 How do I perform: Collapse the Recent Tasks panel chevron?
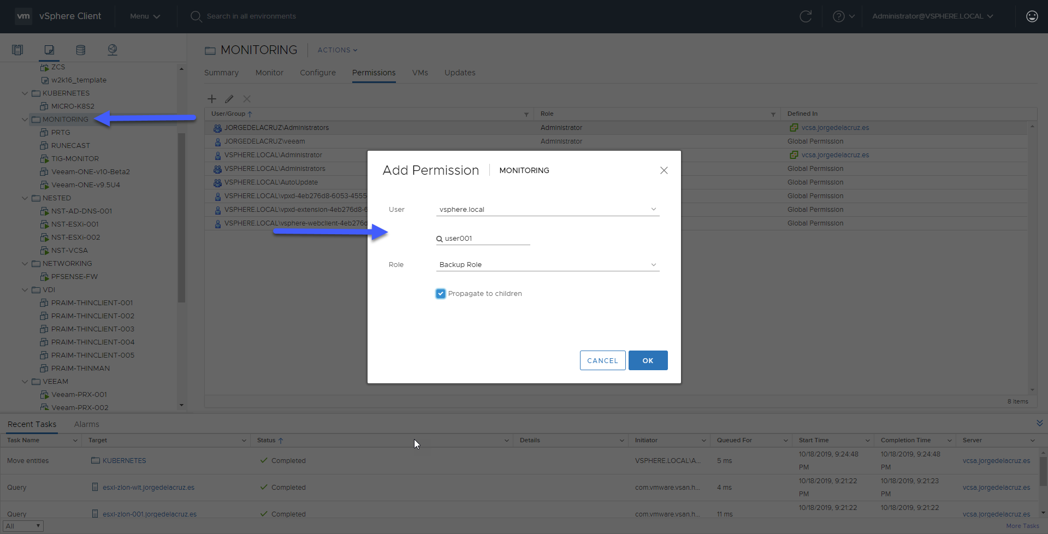[1040, 423]
